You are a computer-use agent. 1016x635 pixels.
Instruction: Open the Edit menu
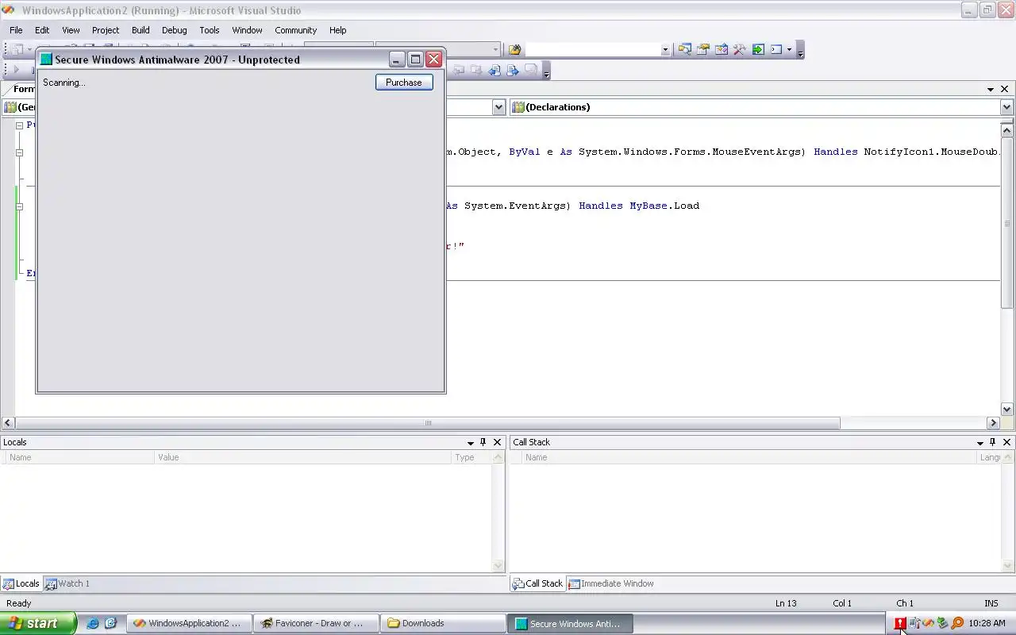(42, 30)
